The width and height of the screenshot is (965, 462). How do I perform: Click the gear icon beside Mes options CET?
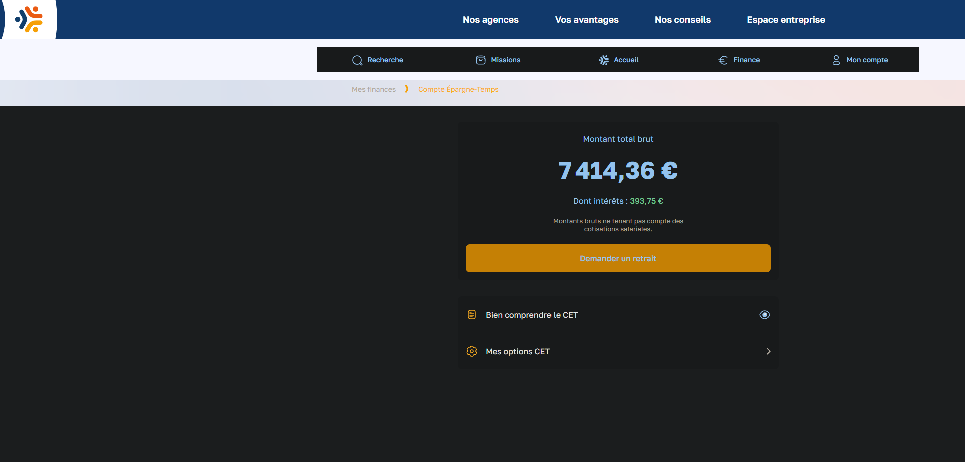pyautogui.click(x=471, y=351)
